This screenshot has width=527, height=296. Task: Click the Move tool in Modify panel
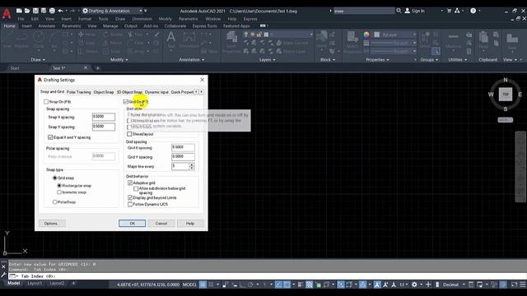86,35
